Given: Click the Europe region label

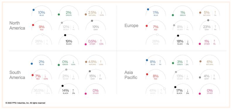Looking at the screenshot, I should [x=132, y=25].
